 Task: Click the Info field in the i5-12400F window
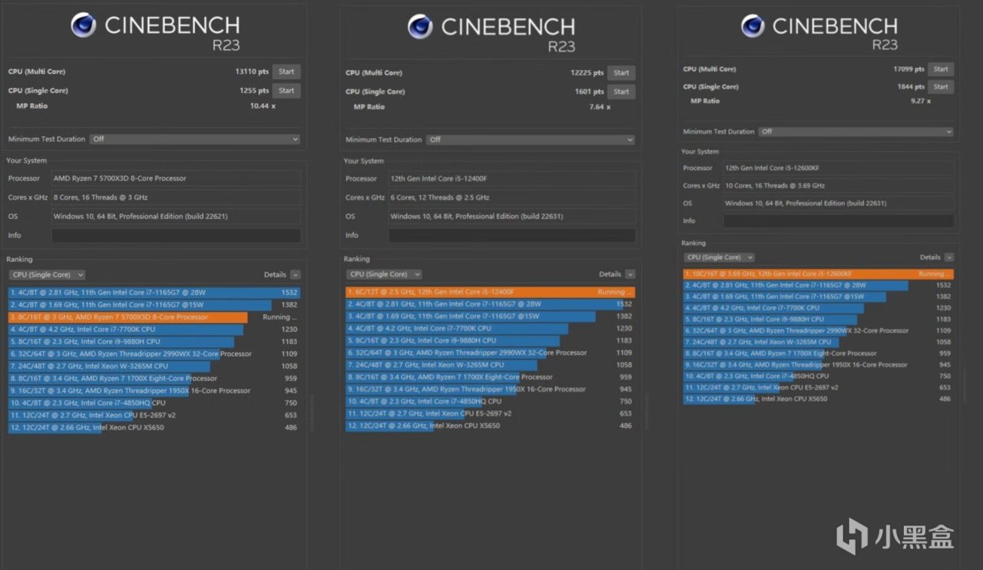512,235
